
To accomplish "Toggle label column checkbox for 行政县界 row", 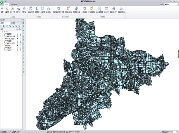I will 20,50.
